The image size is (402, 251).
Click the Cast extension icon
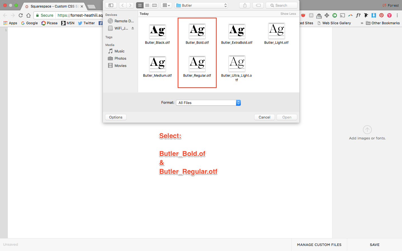click(342, 15)
